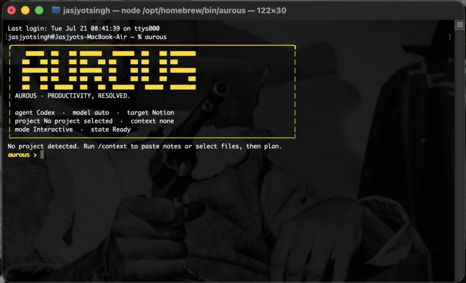This screenshot has height=283, width=466.
Task: Click 'AUROUS · PRODUCTIVITY, RESOLVED.' tagline
Action: 72,96
